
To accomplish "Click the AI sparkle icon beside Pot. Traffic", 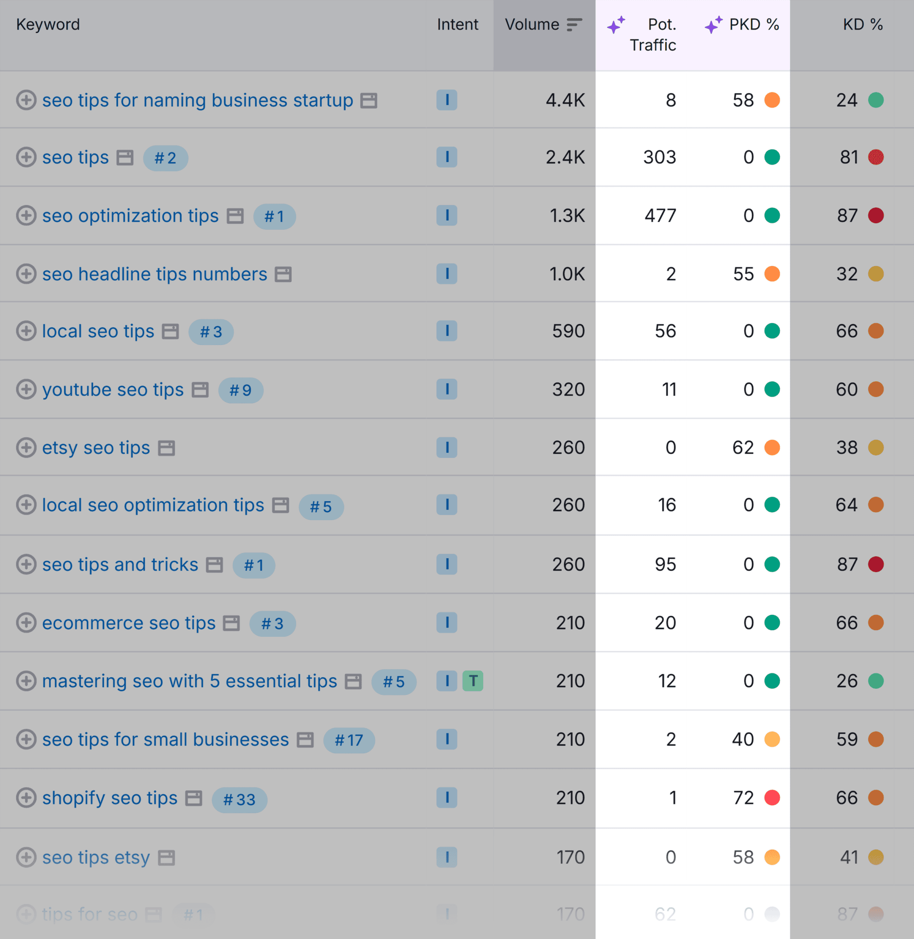I will click(x=617, y=24).
